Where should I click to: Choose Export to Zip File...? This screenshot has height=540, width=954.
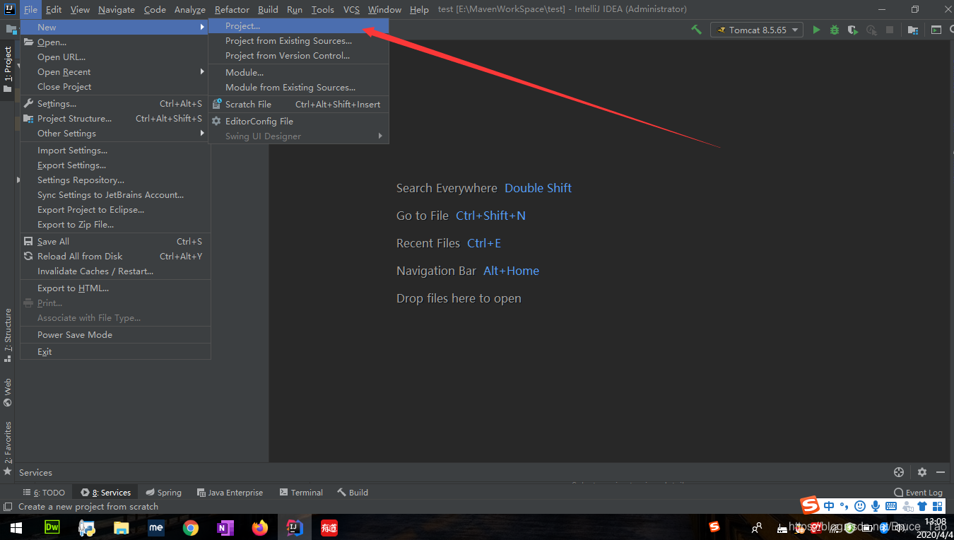[114, 224]
